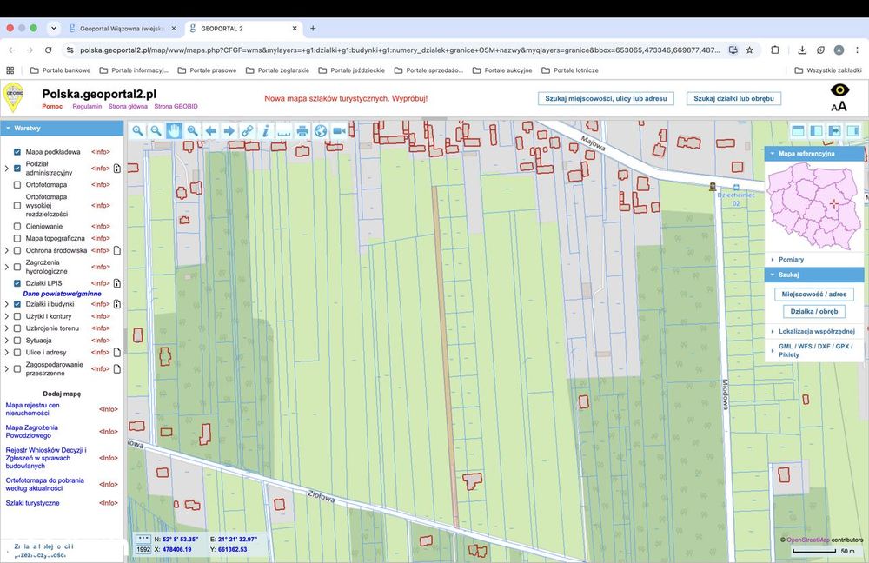
Task: Click the measure ruler tool
Action: tap(284, 131)
